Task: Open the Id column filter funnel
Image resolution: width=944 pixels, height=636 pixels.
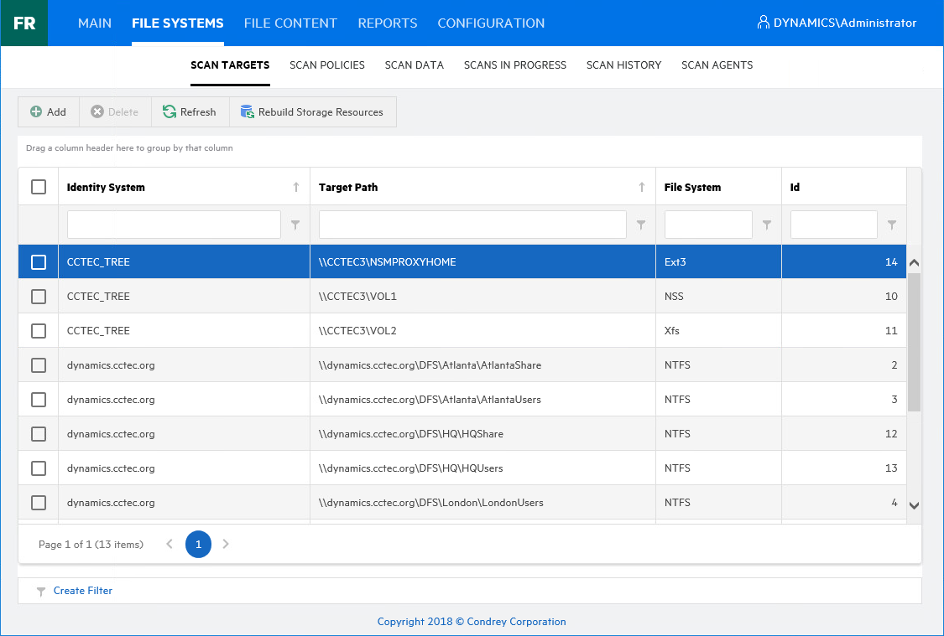Action: (x=890, y=224)
